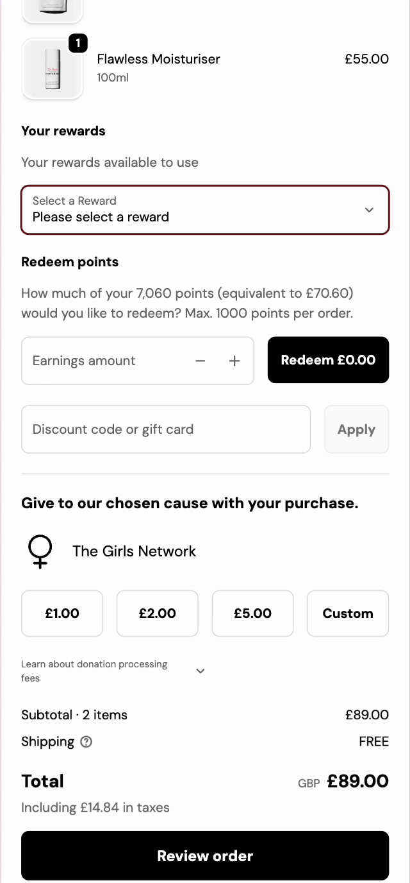Click the Discount code or gift card field
This screenshot has height=883, width=410.
166,429
